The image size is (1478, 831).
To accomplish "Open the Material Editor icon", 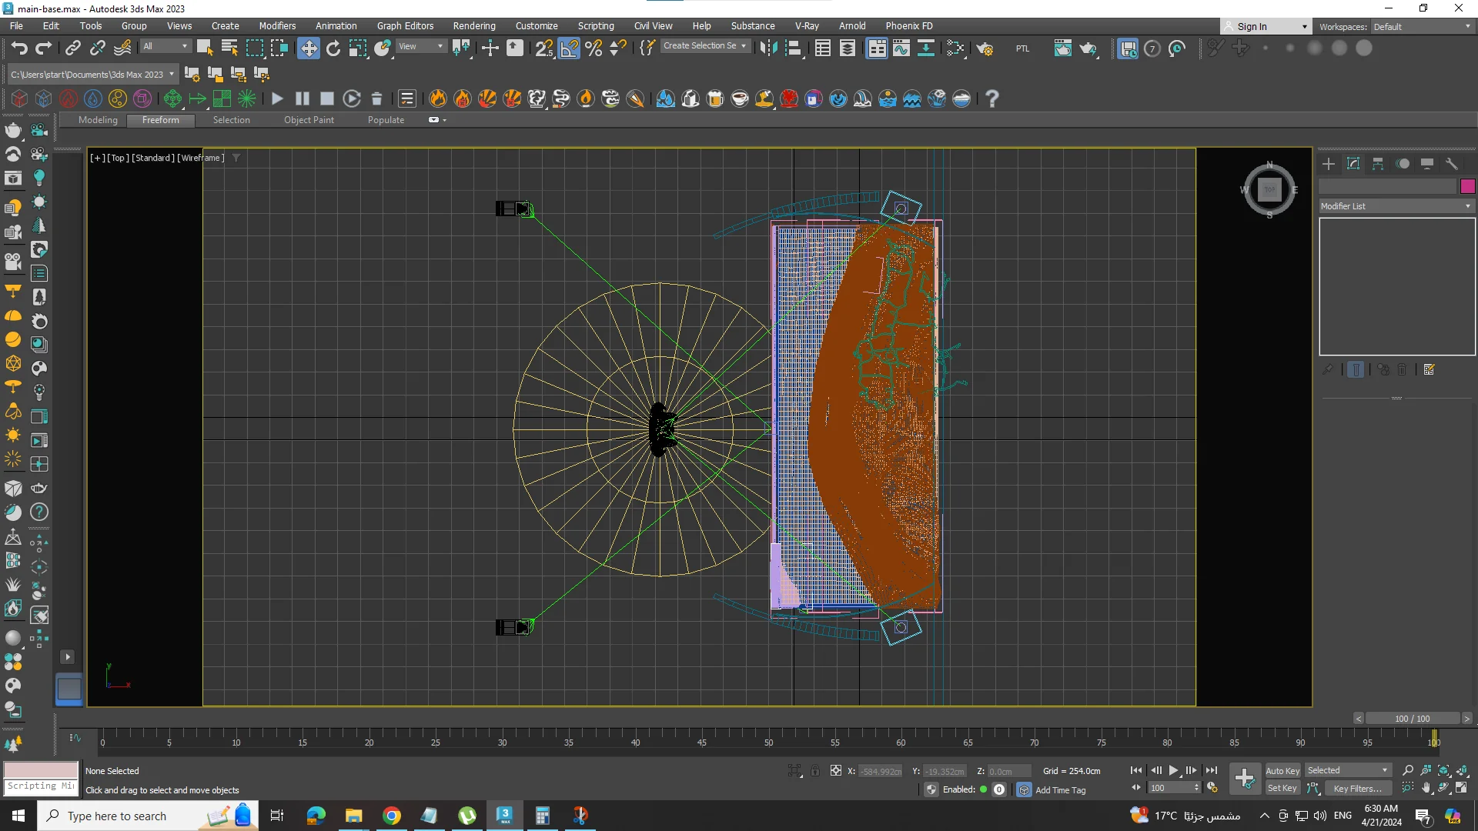I will [x=955, y=48].
